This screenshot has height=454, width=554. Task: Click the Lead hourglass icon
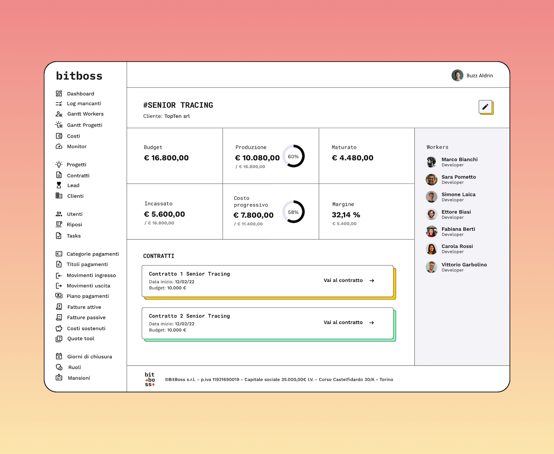pyautogui.click(x=59, y=185)
